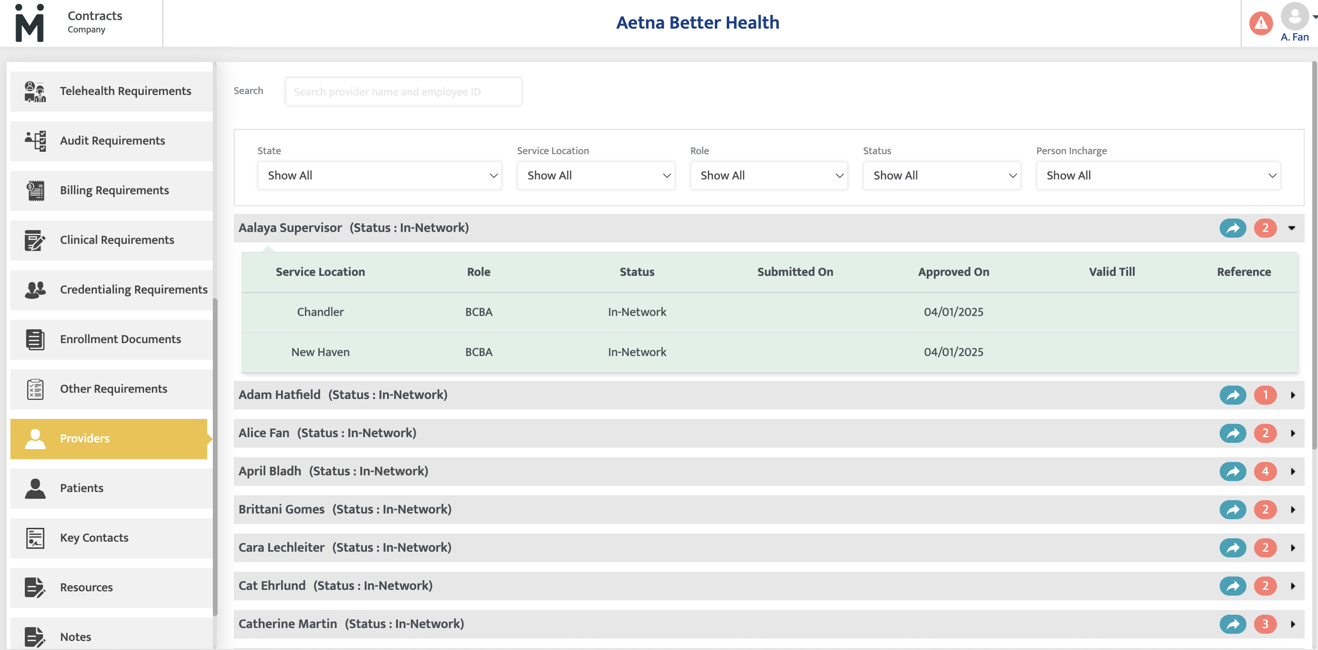Click the Telehealth Requirements sidebar icon
This screenshot has width=1318, height=650.
(35, 92)
